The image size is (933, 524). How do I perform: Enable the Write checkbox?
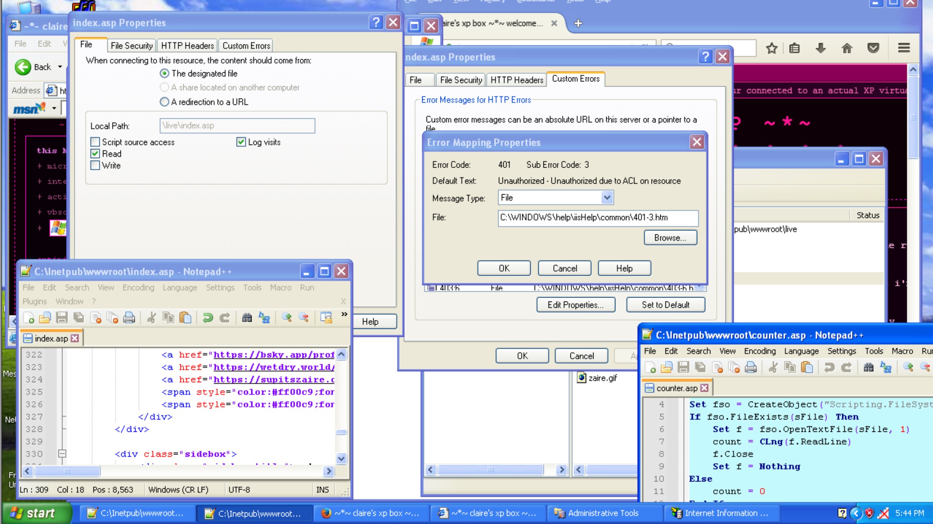tap(95, 165)
